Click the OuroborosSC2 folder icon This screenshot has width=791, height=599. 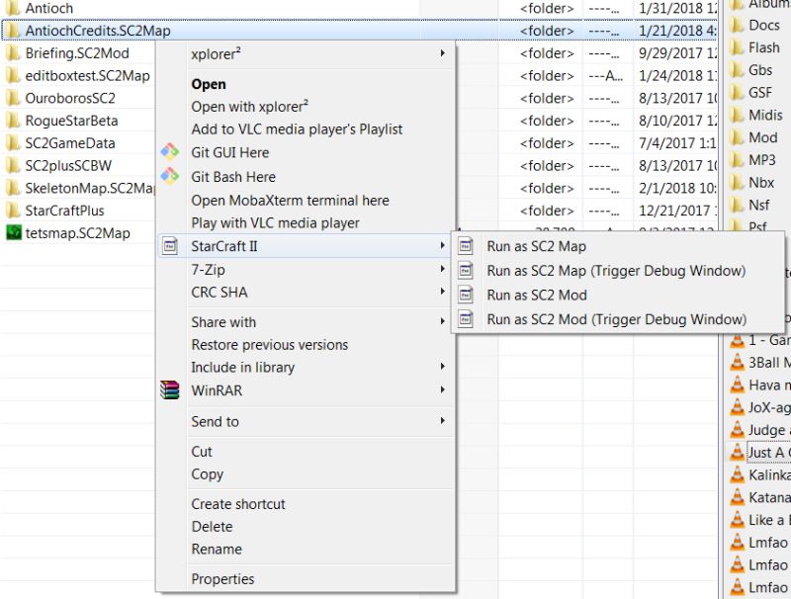tap(13, 98)
